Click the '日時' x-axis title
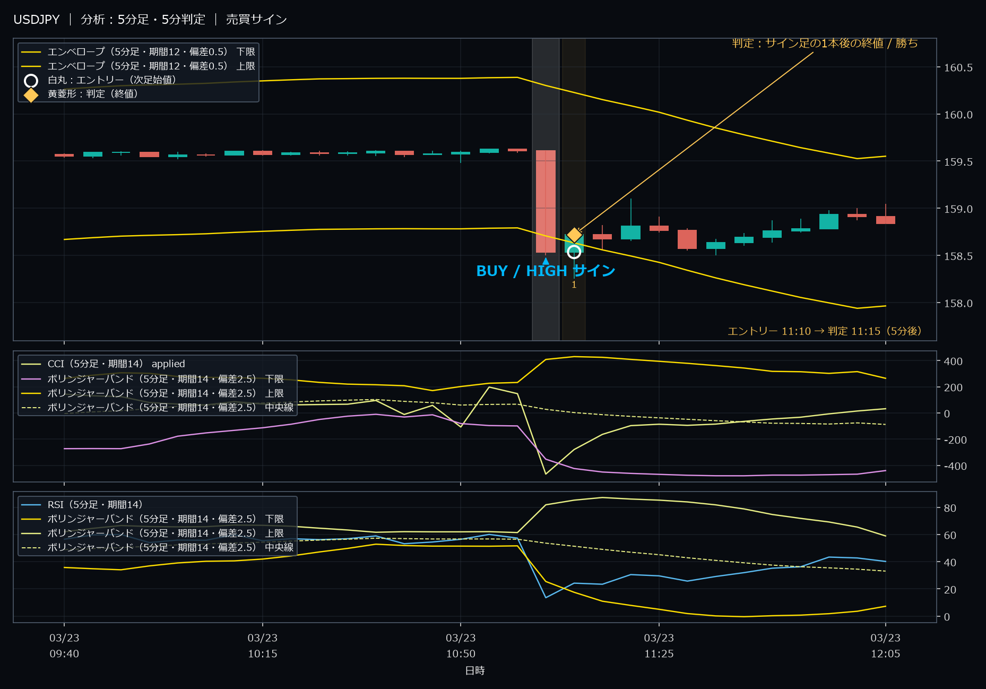Screen dimensions: 986x689 coord(475,671)
